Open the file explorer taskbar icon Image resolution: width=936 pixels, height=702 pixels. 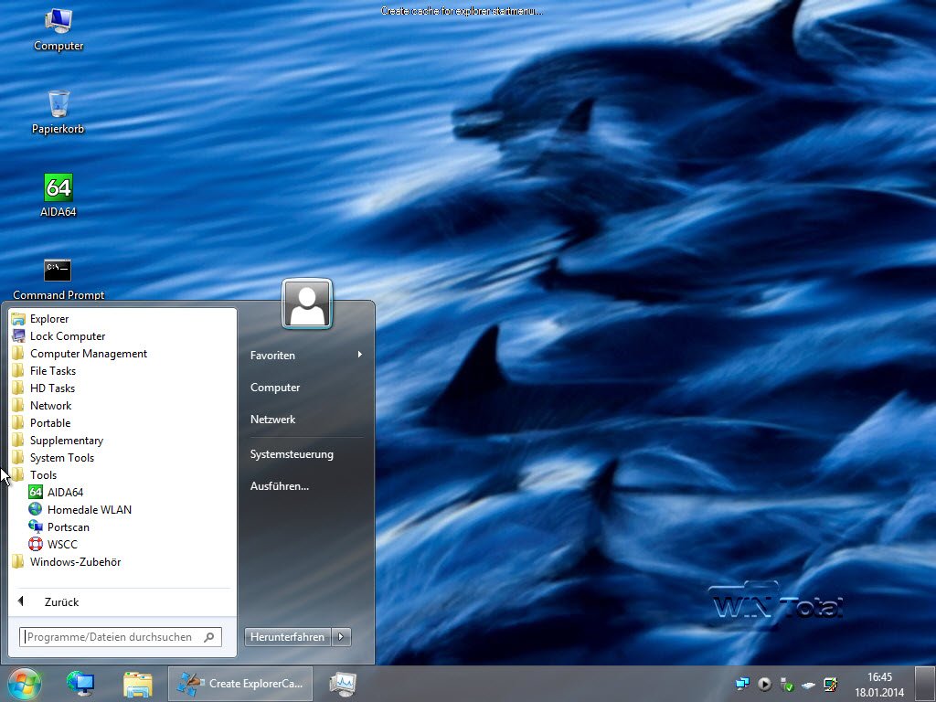point(137,683)
